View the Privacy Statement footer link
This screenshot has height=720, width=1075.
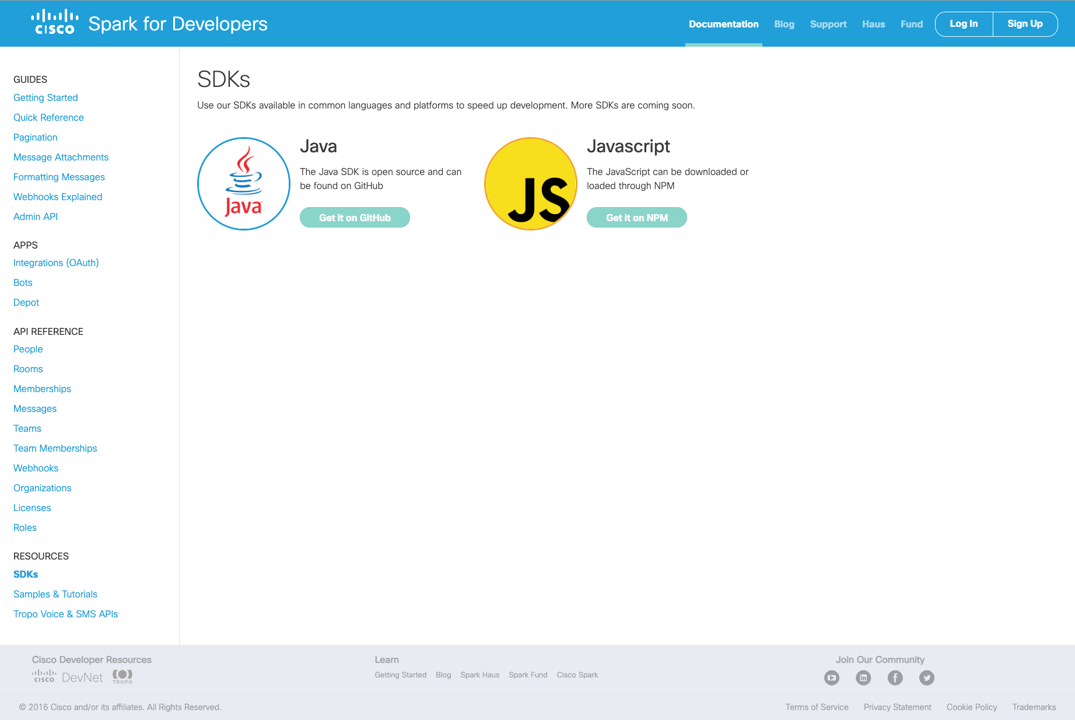point(897,707)
